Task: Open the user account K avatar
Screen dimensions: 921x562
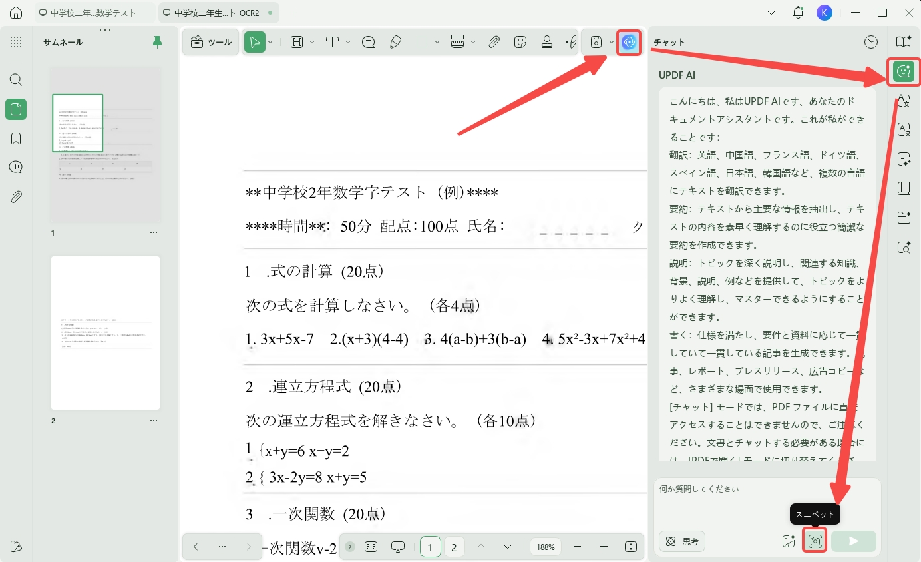Action: (x=825, y=13)
